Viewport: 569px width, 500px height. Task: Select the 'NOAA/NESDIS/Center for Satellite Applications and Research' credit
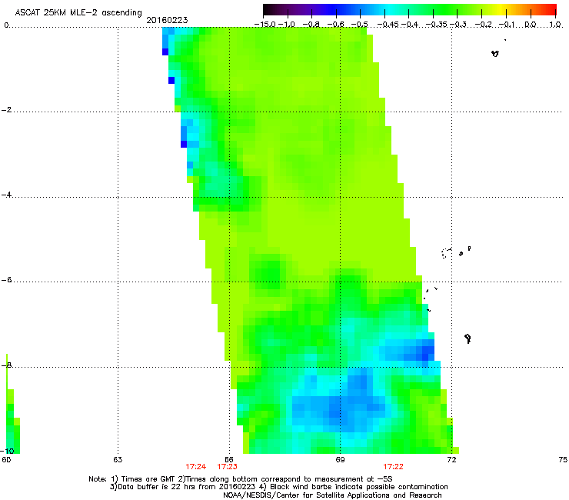[332, 495]
